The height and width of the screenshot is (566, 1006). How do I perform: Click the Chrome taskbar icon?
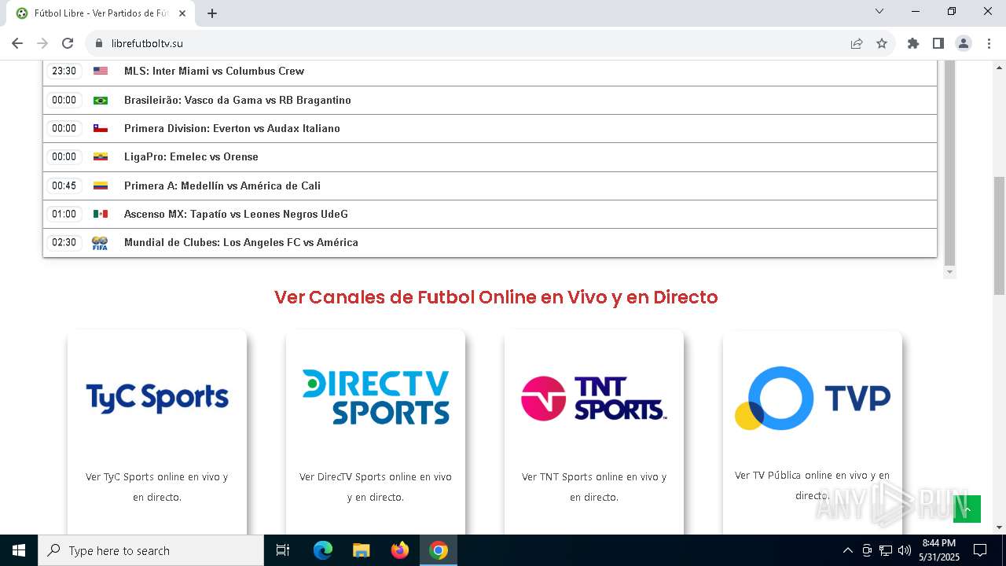[x=439, y=550]
